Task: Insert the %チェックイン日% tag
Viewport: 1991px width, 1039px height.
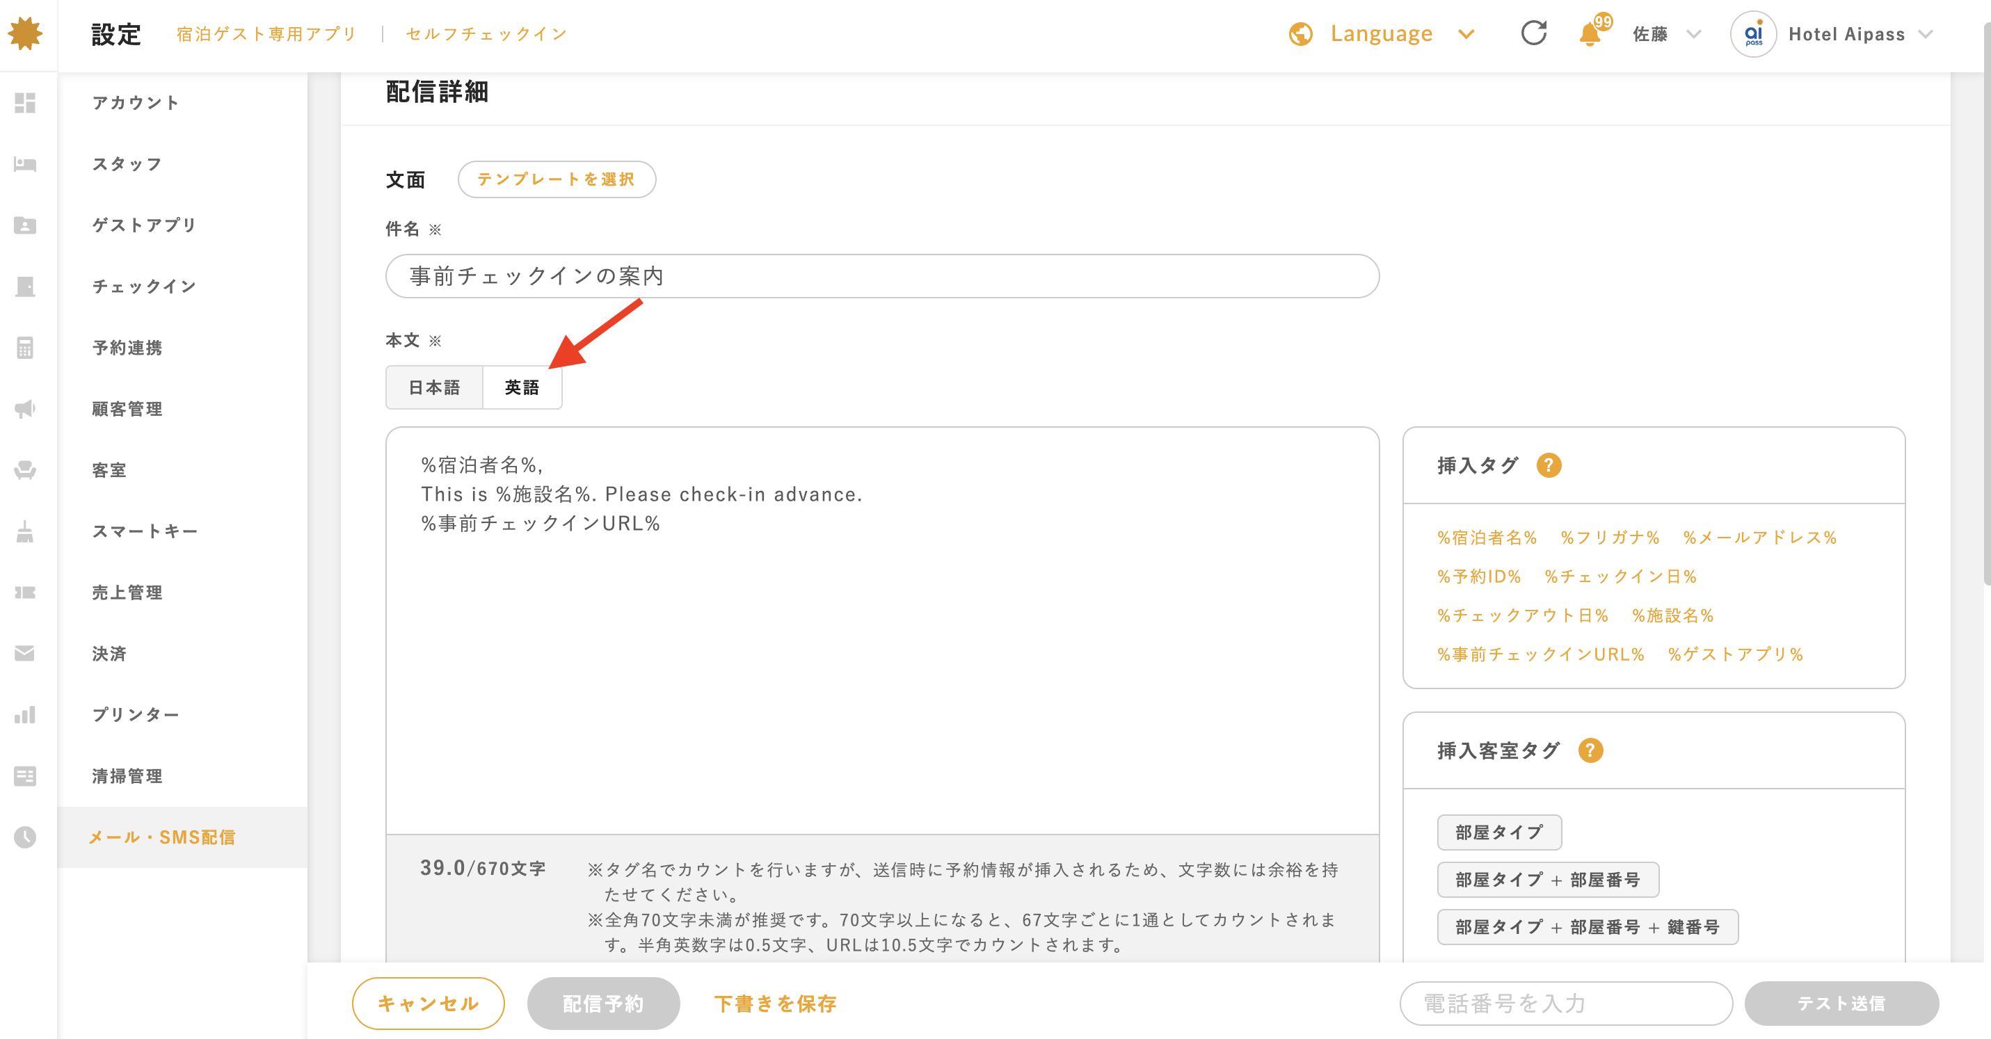Action: click(1621, 576)
